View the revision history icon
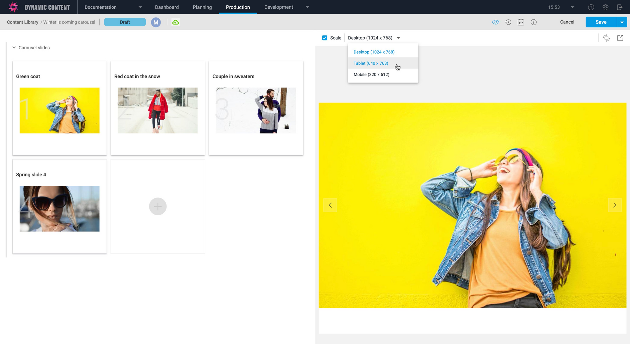630x344 pixels. (x=508, y=22)
